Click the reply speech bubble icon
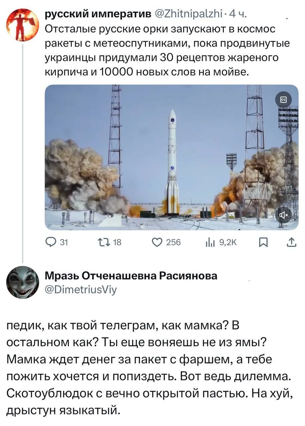The width and height of the screenshot is (305, 426). 51,243
